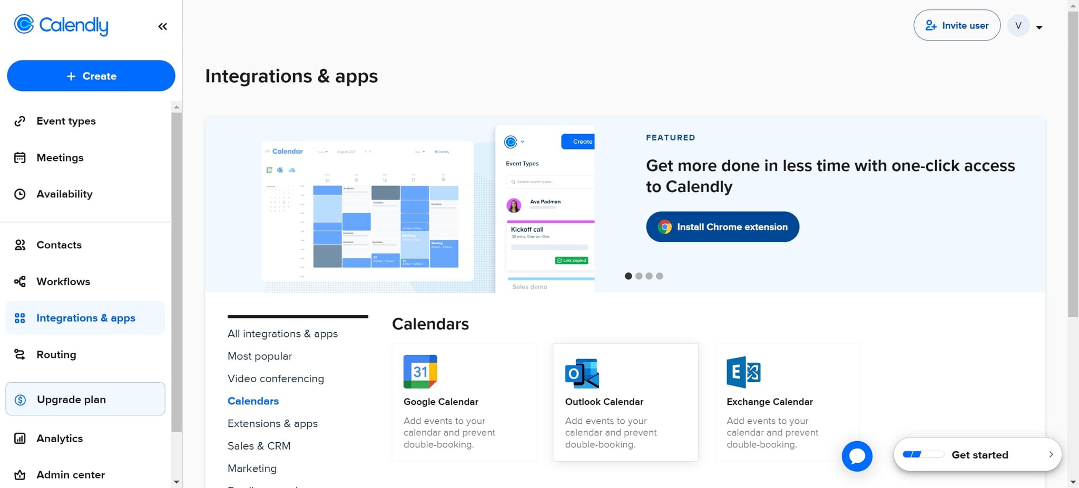Select the second carousel dot
Viewport: 1079px width, 488px height.
click(x=639, y=275)
